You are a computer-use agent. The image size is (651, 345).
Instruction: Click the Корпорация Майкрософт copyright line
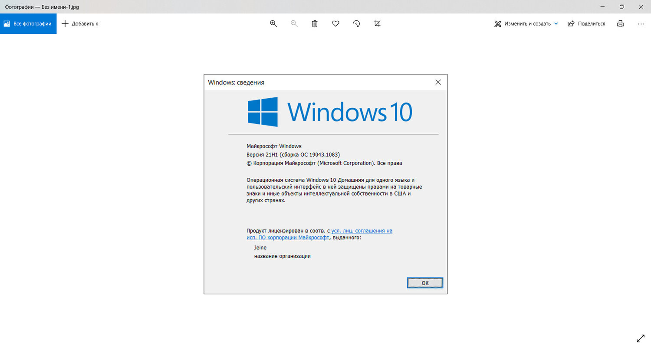[324, 163]
